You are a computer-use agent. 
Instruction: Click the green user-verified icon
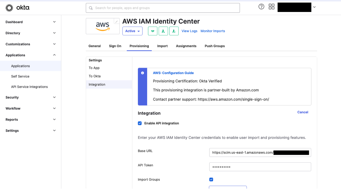[174, 31]
